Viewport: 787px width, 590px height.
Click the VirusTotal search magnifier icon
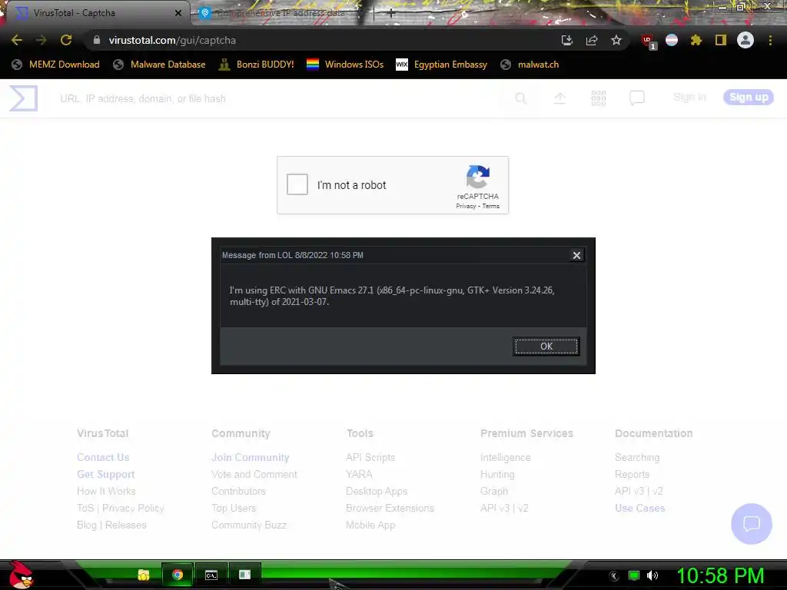pos(521,98)
